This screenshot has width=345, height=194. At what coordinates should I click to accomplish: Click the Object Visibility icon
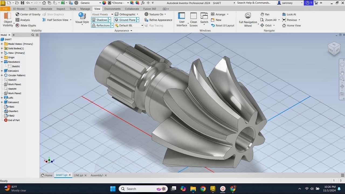pyautogui.click(x=8, y=16)
